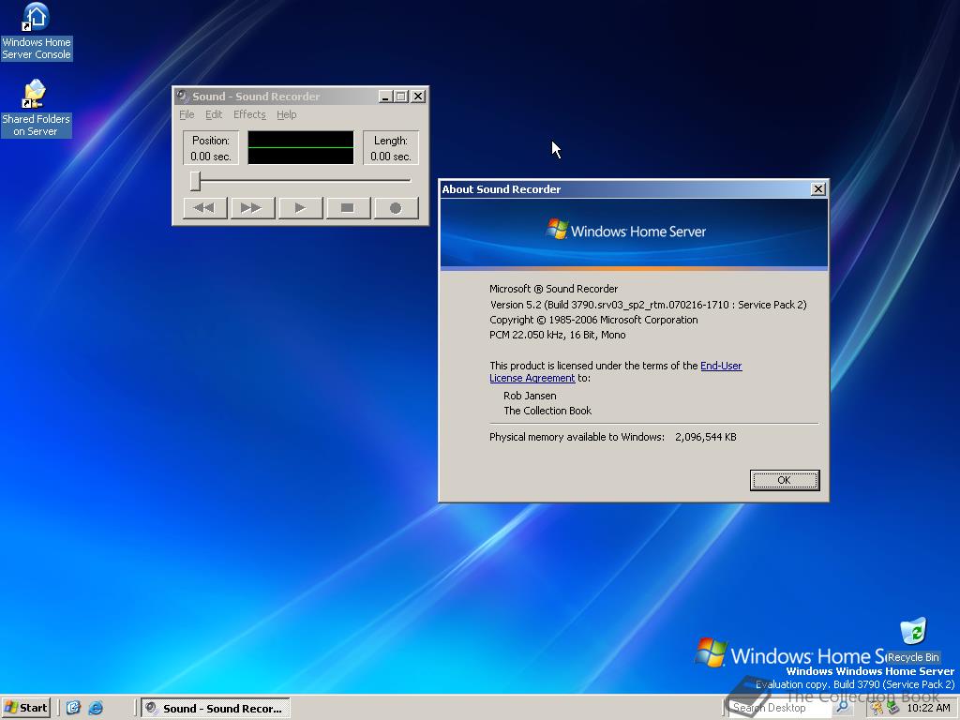
Task: Click the 'Microsoft ® Sound Recorder' text
Action: coord(553,289)
